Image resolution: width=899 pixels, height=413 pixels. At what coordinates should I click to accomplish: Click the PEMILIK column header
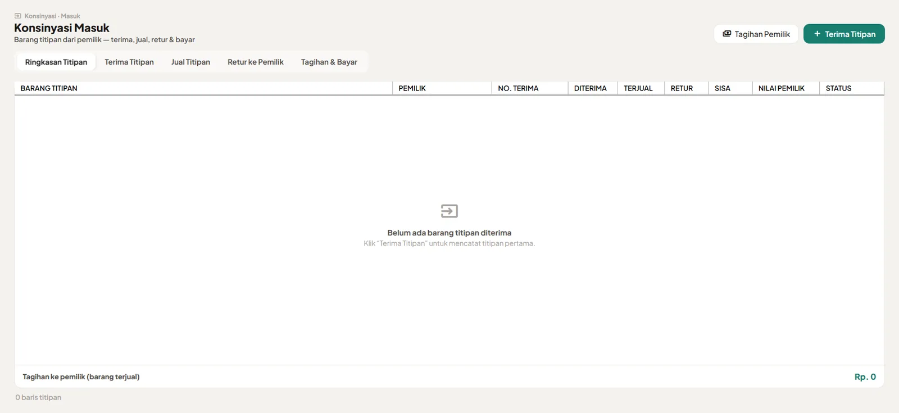pos(442,88)
